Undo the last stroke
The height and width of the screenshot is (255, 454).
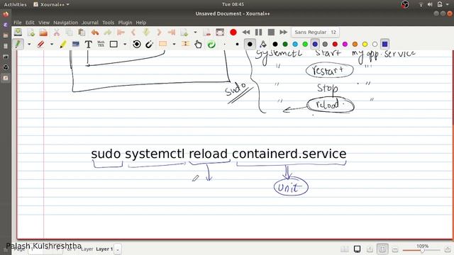(x=95, y=32)
